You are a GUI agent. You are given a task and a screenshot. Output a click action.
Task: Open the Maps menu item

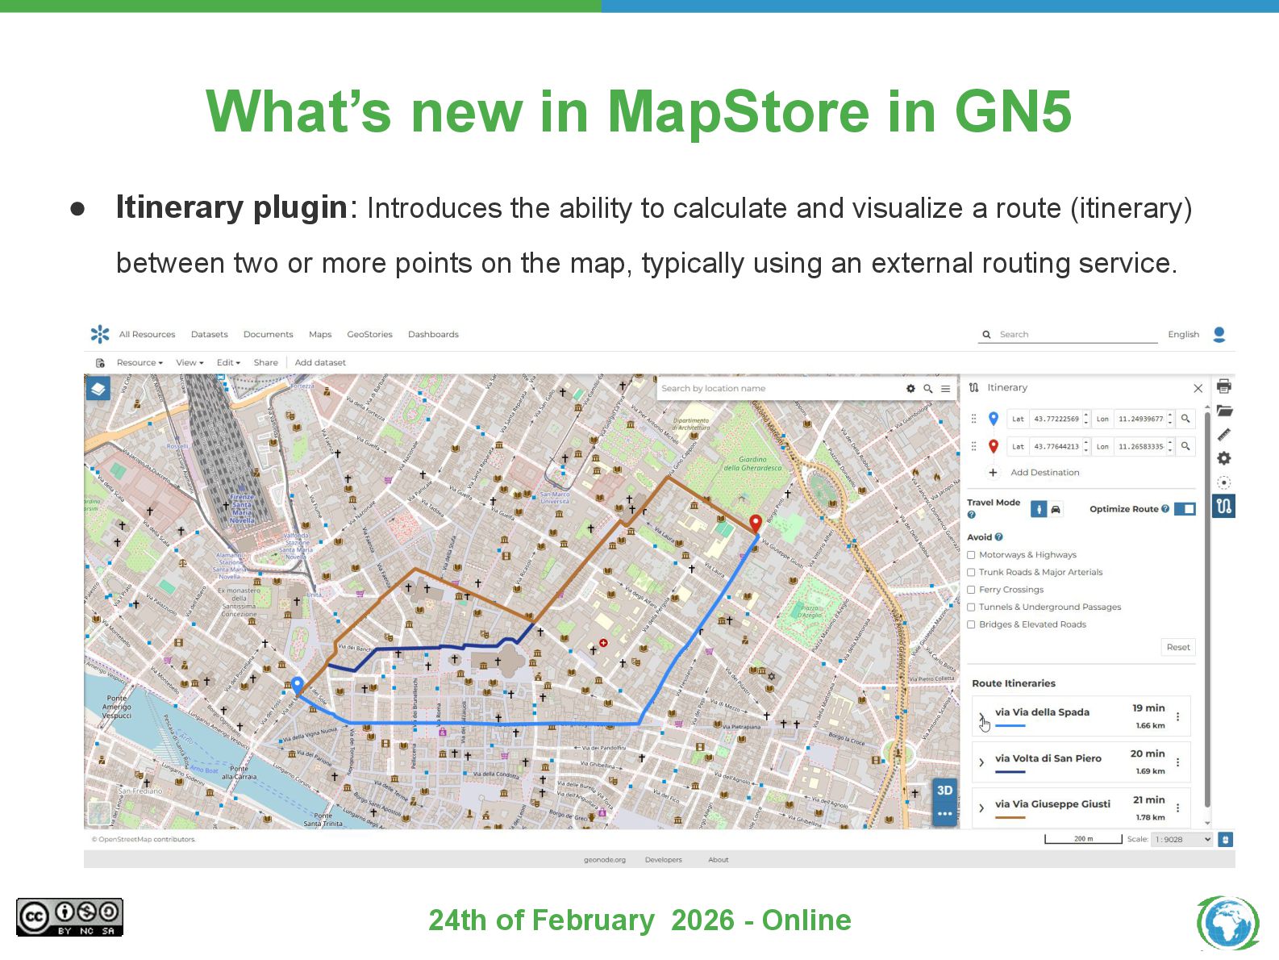point(320,334)
